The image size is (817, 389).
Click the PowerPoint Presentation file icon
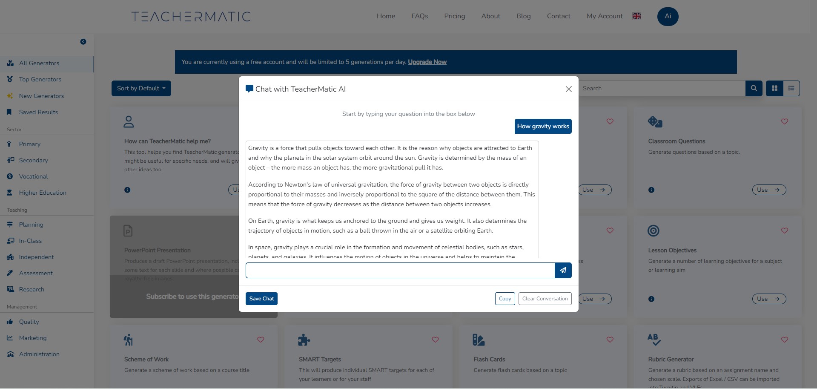pos(128,231)
